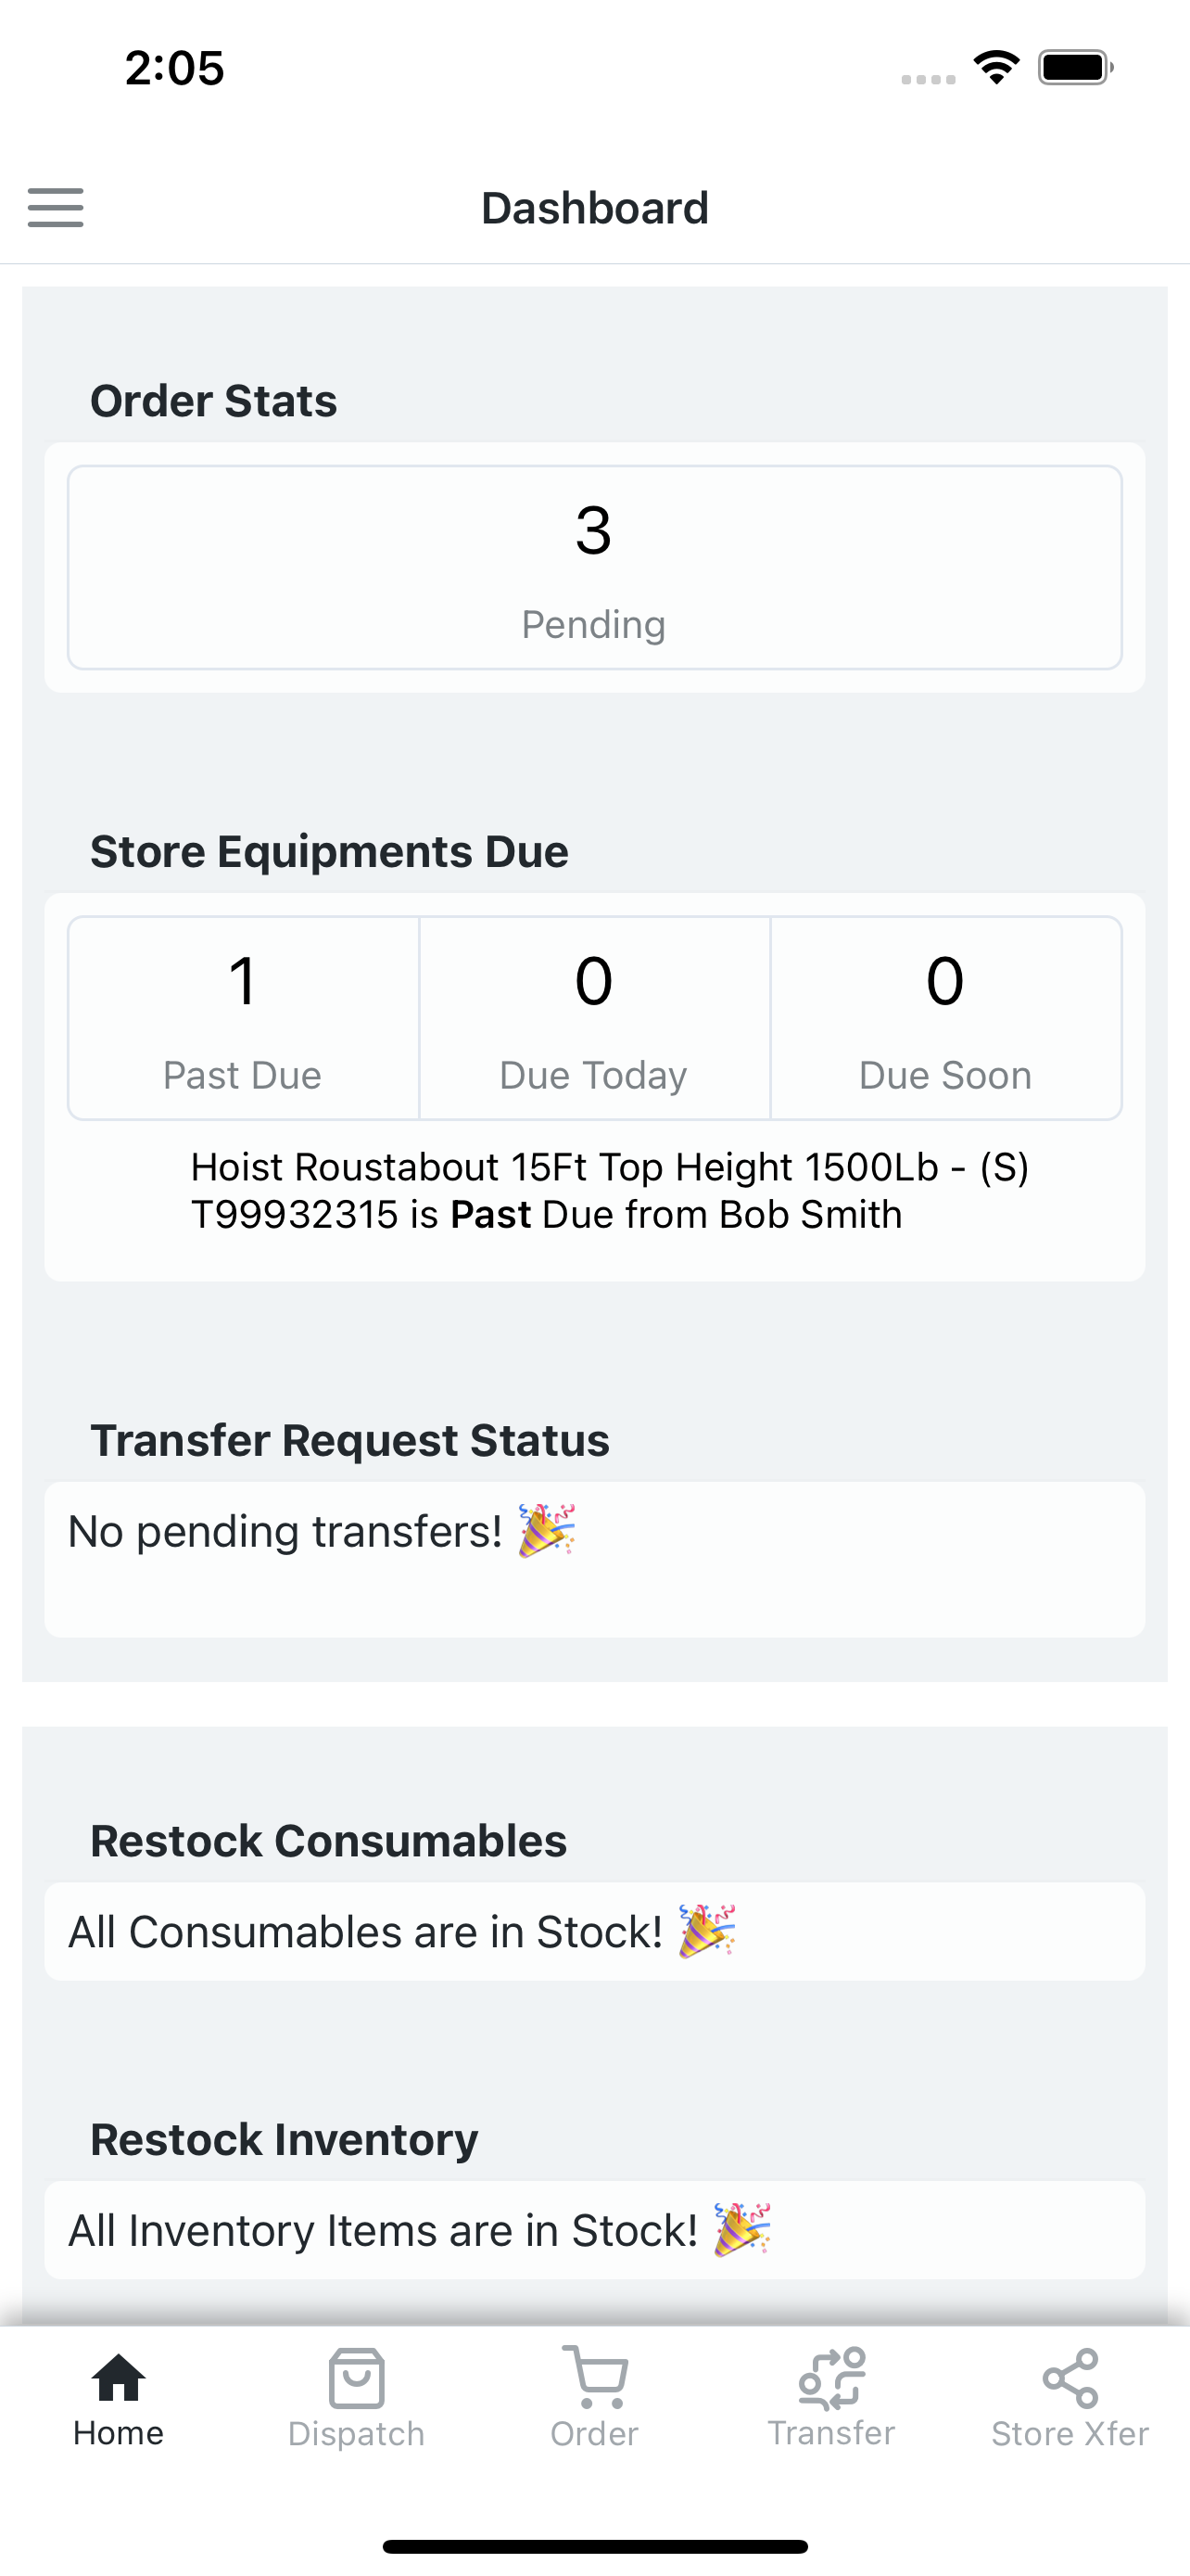Select the No pending transfers message card
Image resolution: width=1190 pixels, height=2576 pixels.
pyautogui.click(x=593, y=1557)
